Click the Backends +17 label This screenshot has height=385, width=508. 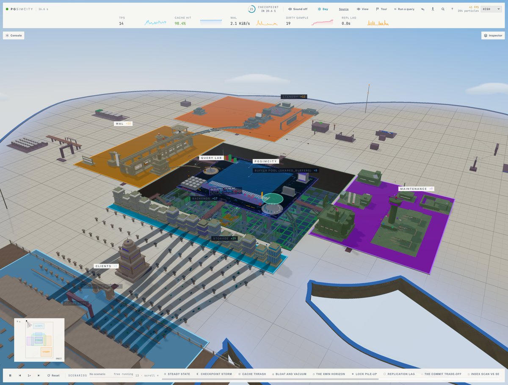click(204, 198)
